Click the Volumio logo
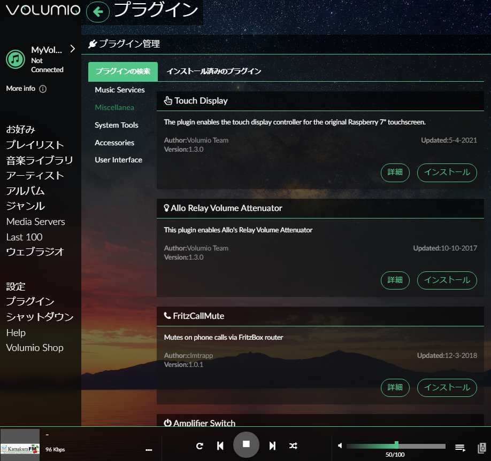Image resolution: width=491 pixels, height=461 pixels. click(42, 10)
